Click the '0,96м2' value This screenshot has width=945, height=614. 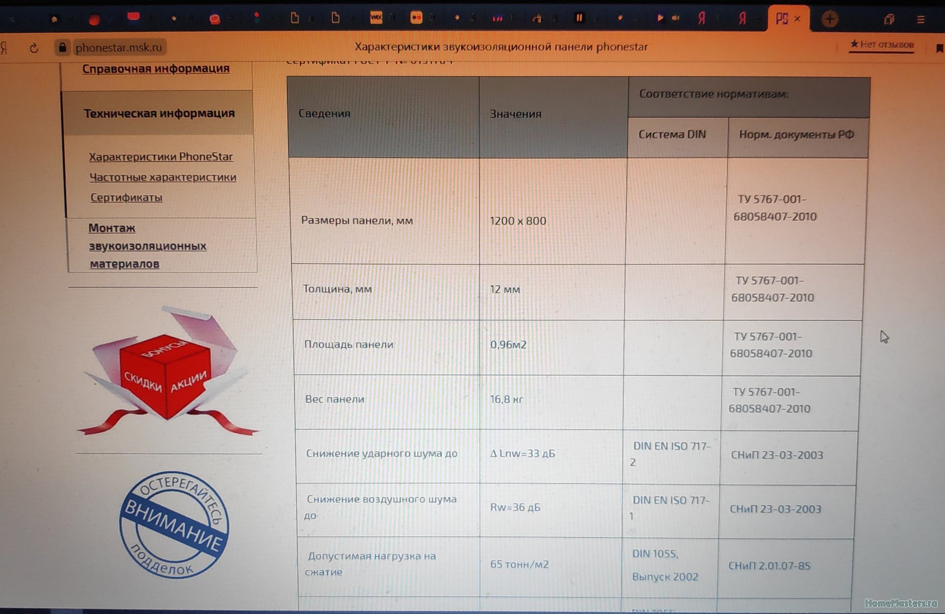[508, 345]
